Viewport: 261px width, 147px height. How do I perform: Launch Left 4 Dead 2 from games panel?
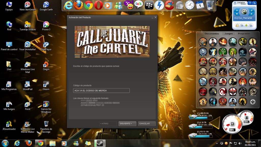tap(233, 52)
